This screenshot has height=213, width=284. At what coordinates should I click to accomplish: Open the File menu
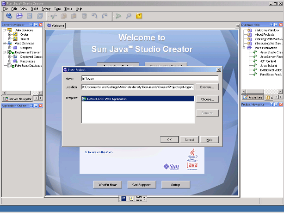pos(5,9)
